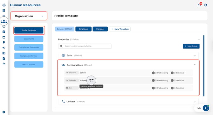Switch to the Manager template tab

[x=100, y=29]
